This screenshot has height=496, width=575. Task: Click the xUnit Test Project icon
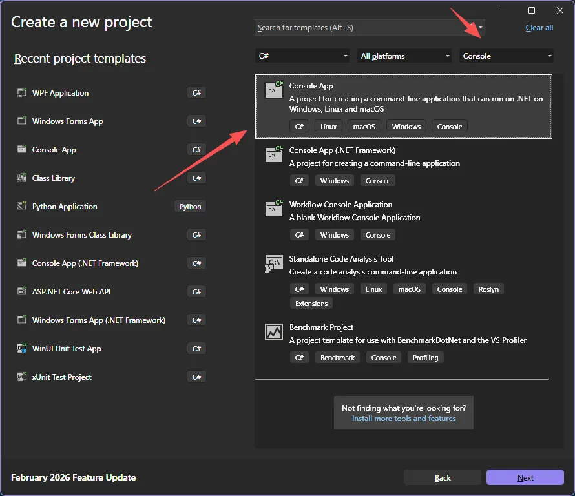(x=22, y=377)
